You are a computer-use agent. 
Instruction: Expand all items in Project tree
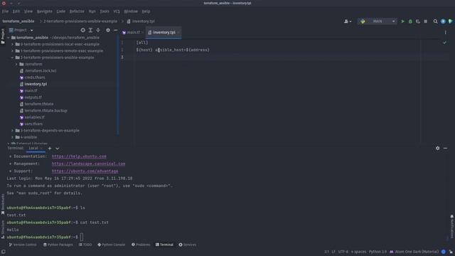pos(90,30)
